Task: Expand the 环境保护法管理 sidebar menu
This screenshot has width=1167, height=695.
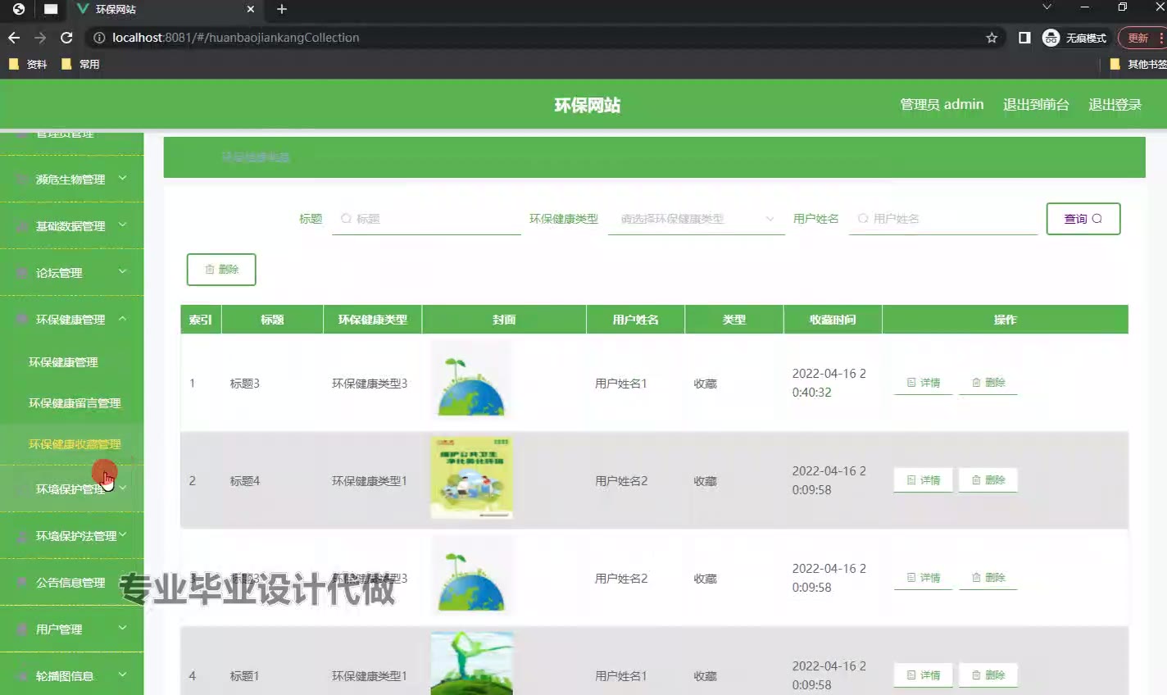Action: click(x=72, y=535)
